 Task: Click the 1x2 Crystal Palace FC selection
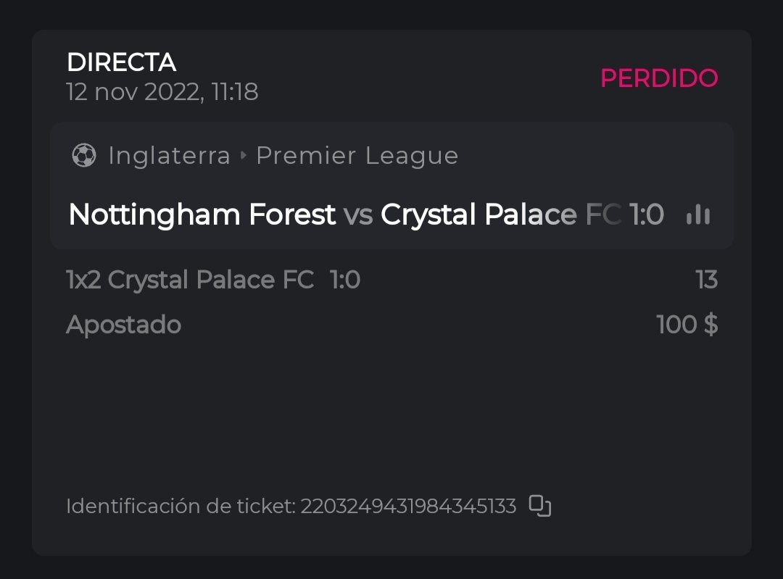coord(190,280)
